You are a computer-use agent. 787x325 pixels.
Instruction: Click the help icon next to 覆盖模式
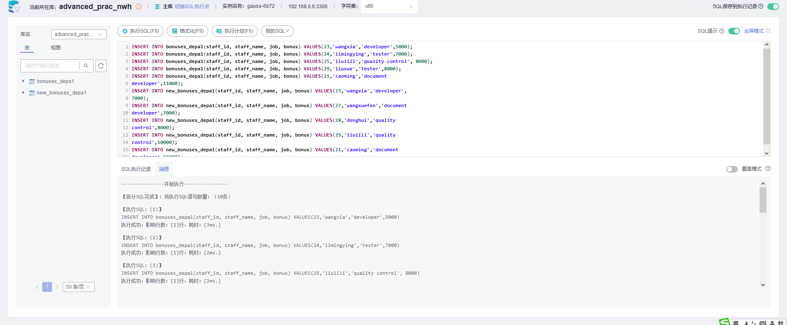click(768, 168)
